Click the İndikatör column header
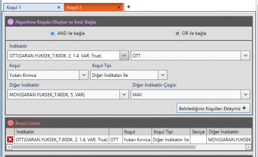The height and width of the screenshot is (157, 258). coord(61,132)
